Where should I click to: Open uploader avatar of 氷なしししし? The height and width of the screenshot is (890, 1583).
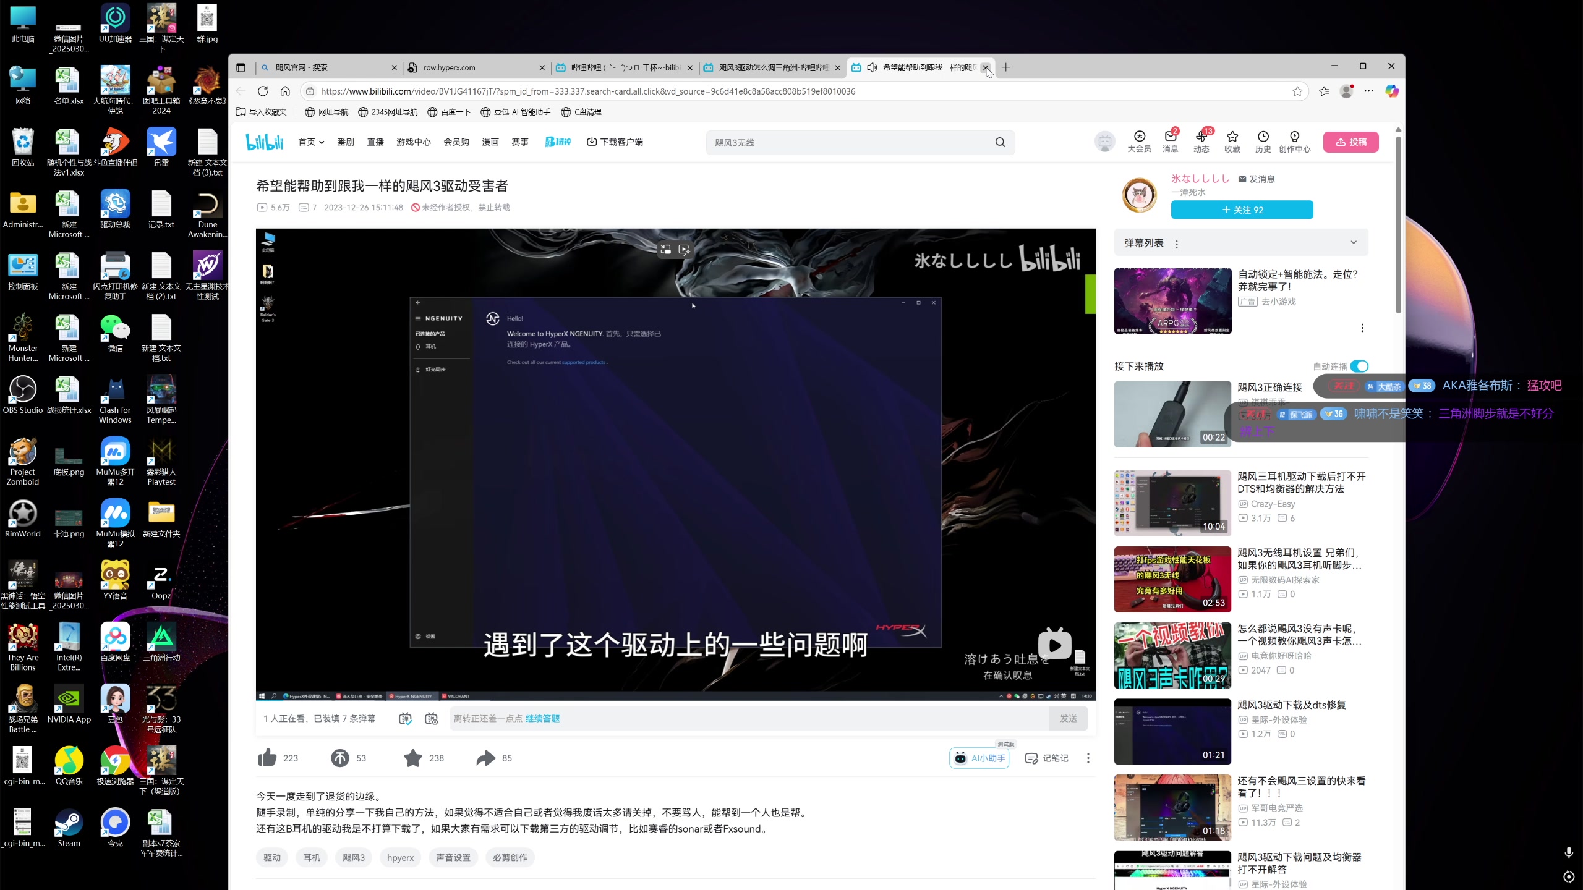tap(1140, 195)
